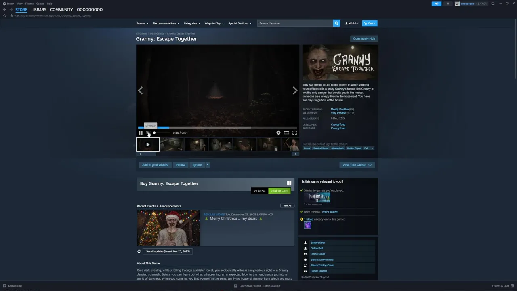Open the Friends menu

pyautogui.click(x=29, y=4)
